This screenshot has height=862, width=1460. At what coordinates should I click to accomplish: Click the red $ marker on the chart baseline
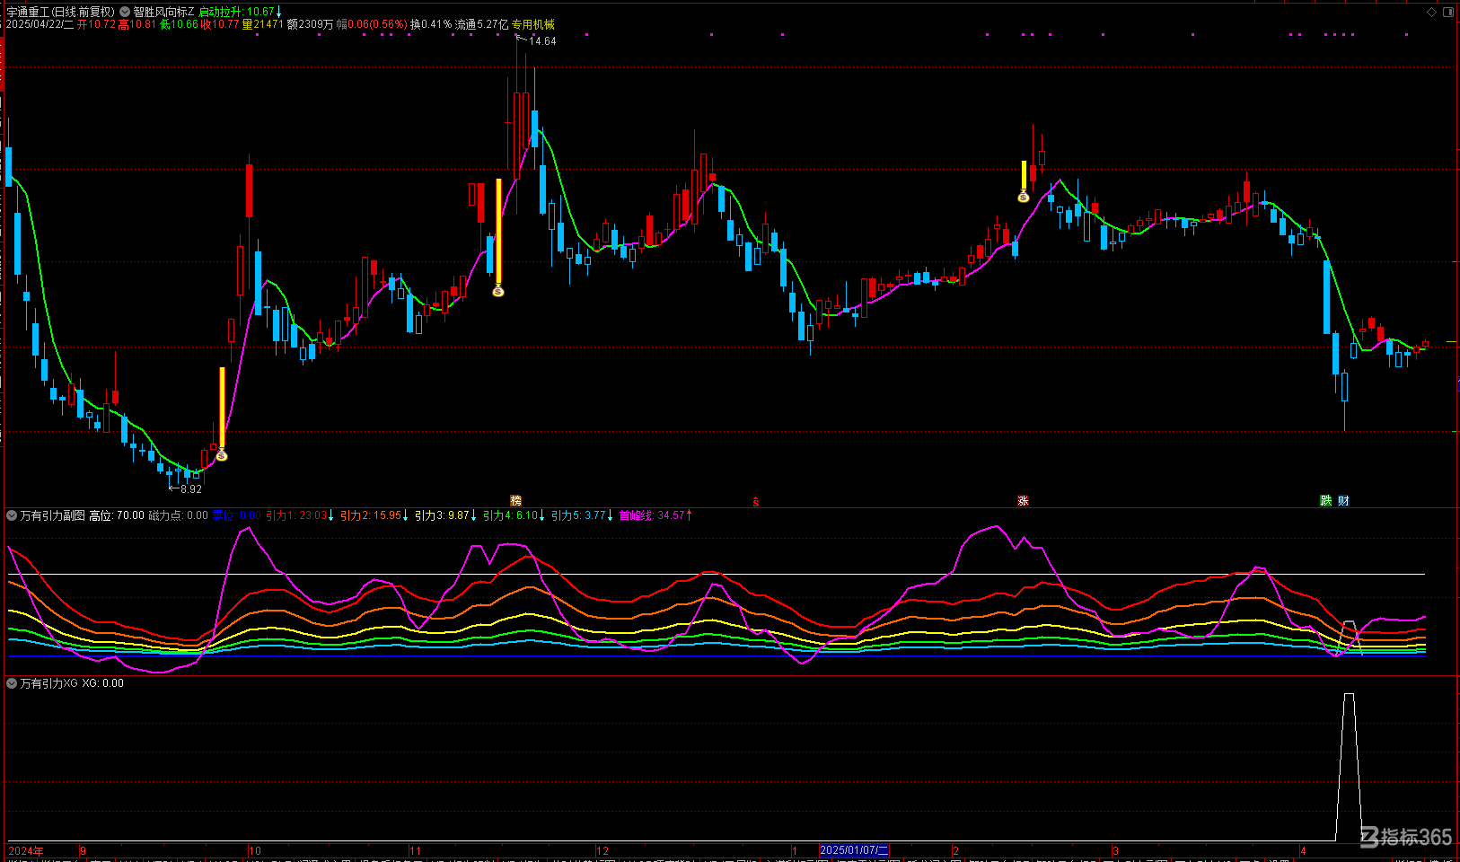756,501
